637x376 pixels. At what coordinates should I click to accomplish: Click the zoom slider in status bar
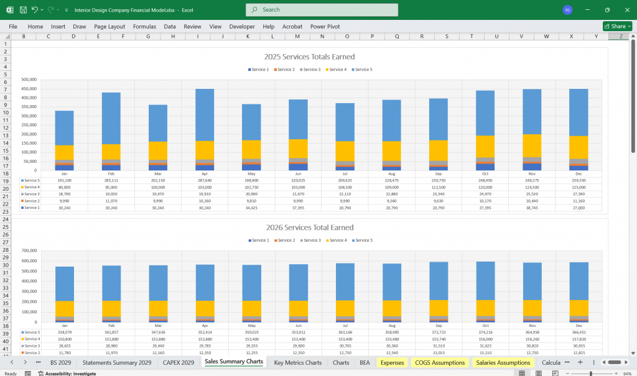coord(591,374)
